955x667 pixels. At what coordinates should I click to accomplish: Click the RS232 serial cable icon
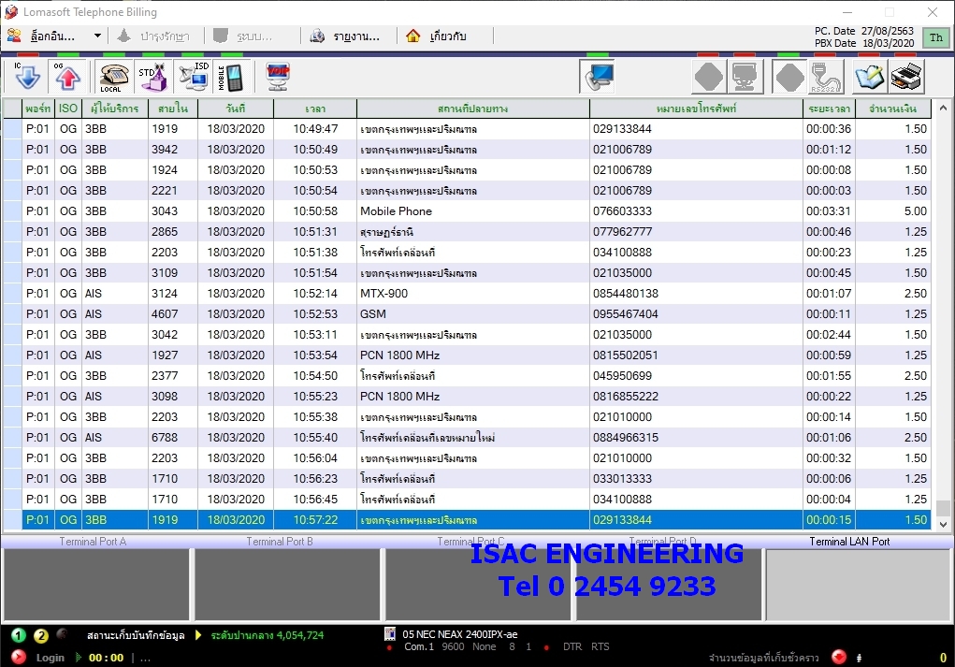click(x=826, y=77)
